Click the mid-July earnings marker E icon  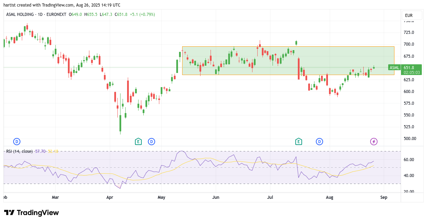pyautogui.click(x=298, y=141)
